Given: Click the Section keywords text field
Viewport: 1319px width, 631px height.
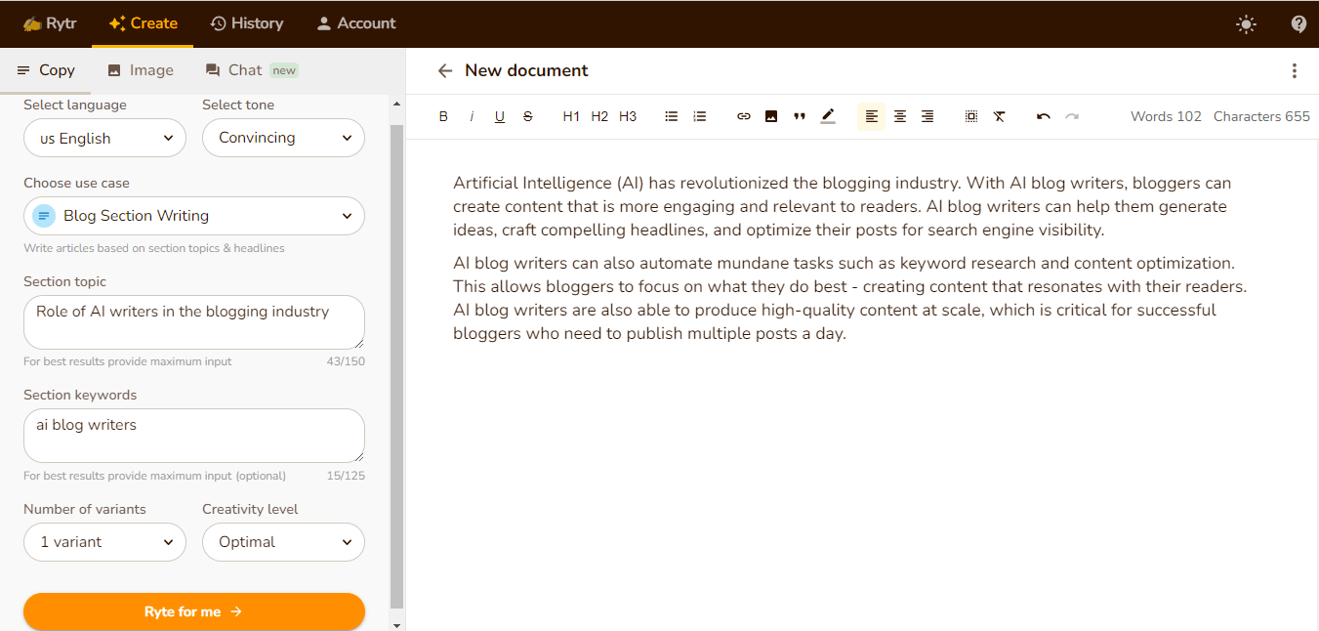Looking at the screenshot, I should (194, 435).
